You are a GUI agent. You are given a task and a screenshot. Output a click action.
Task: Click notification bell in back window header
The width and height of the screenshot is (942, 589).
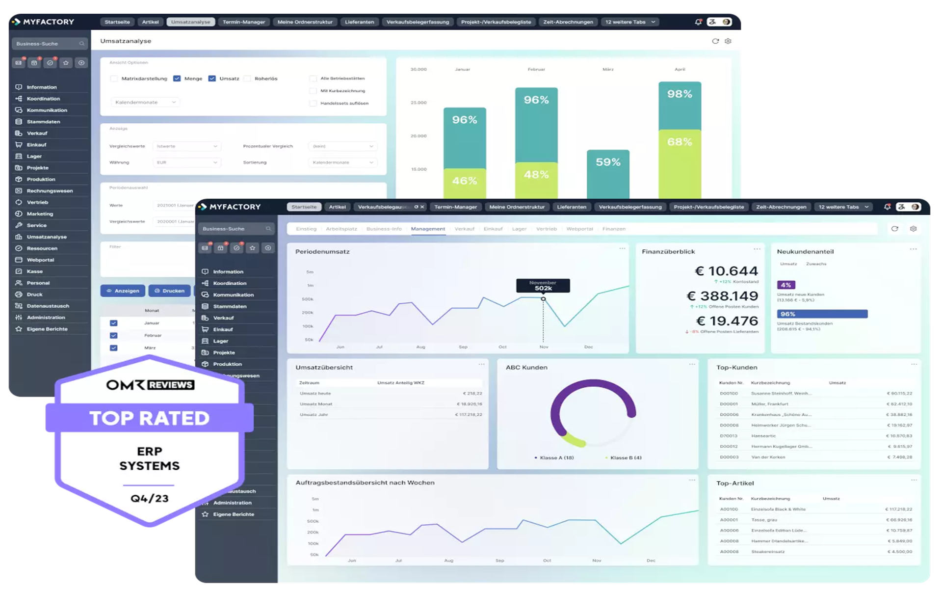point(698,22)
